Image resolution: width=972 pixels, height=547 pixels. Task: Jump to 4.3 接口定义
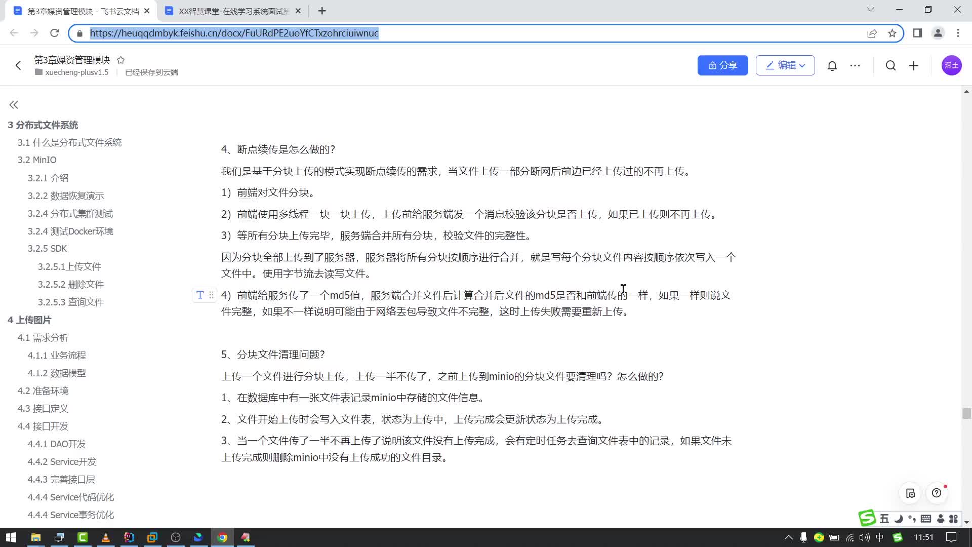pos(43,409)
